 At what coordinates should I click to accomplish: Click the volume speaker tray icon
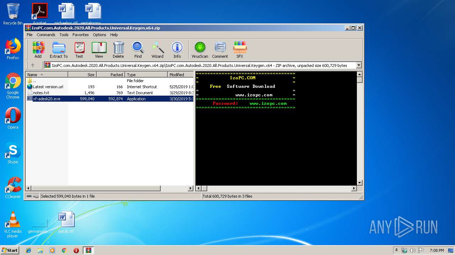(x=413, y=250)
